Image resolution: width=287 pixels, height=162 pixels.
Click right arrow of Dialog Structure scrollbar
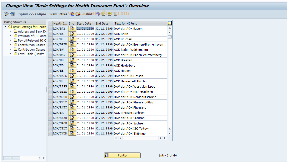click(x=44, y=158)
